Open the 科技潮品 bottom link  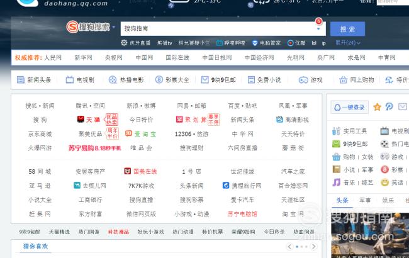[118, 232]
